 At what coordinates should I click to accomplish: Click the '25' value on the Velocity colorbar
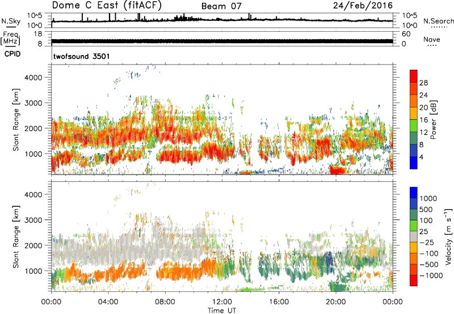point(423,231)
